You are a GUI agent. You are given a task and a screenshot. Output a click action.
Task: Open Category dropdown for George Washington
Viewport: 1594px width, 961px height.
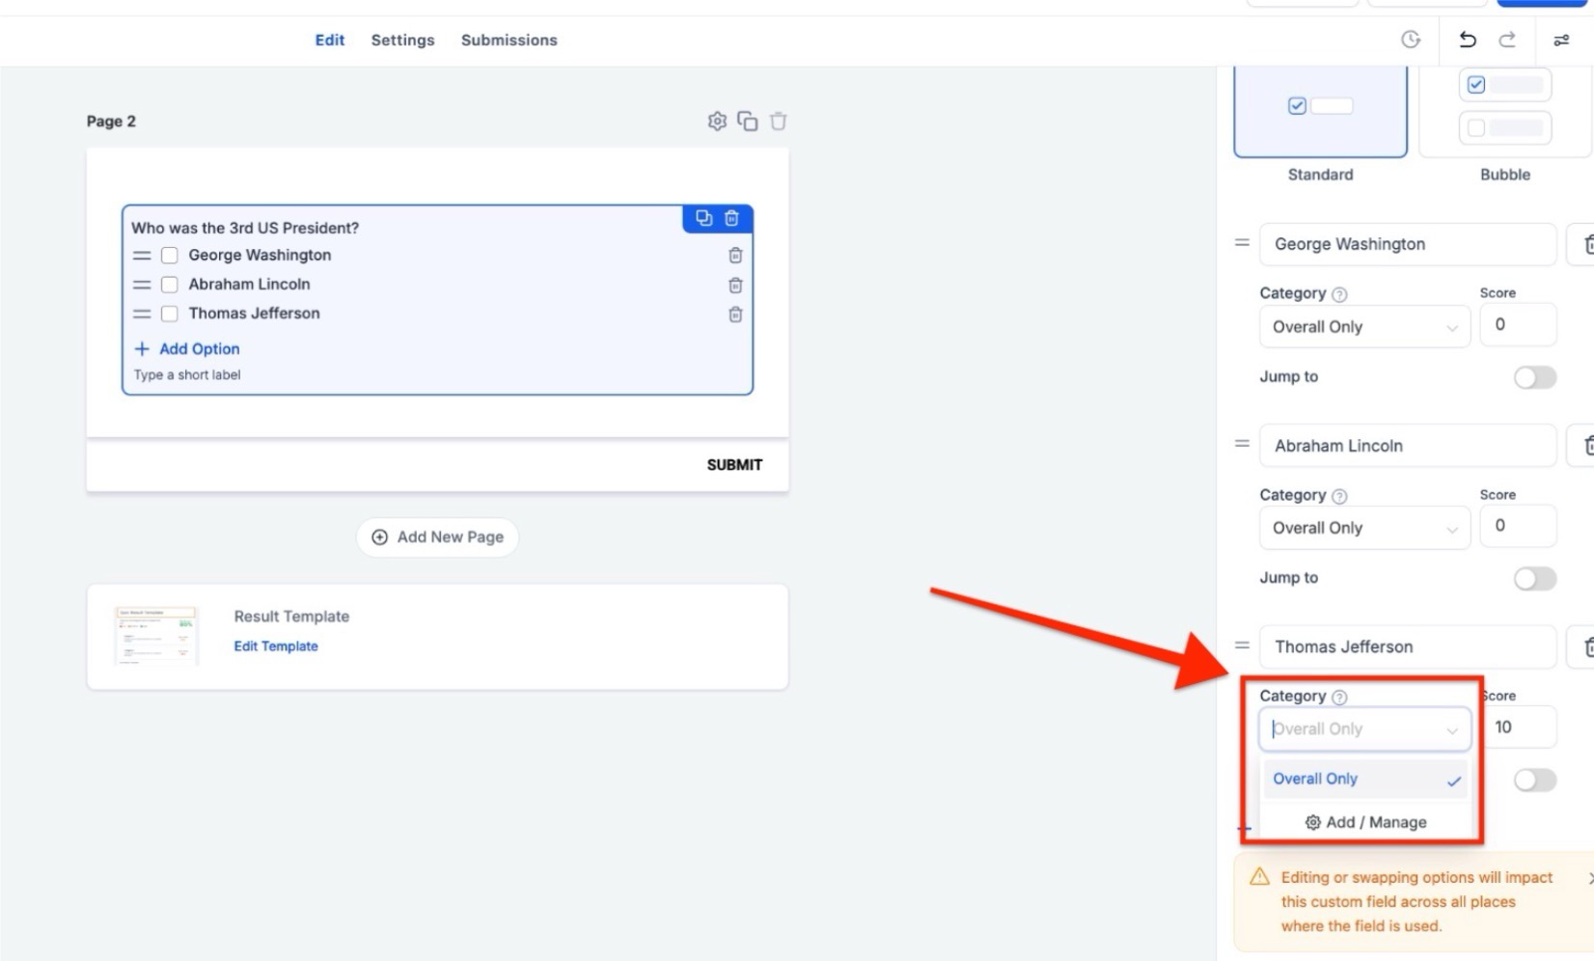1363,327
